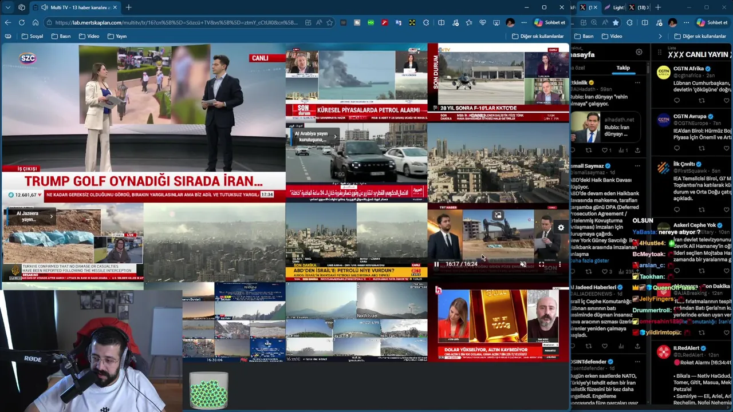Open new tab in right browser window
733x412 pixels.
657,7
